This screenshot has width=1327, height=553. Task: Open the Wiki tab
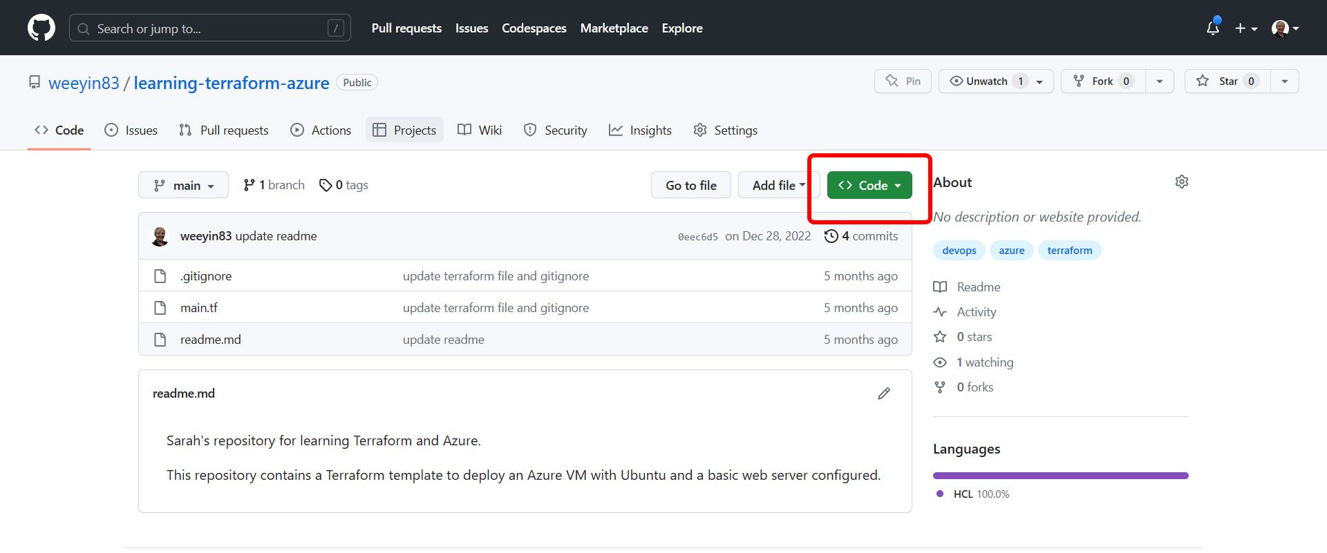[x=480, y=130]
